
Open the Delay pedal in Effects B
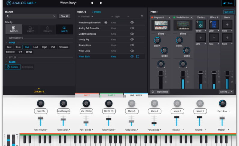[x=214, y=24]
